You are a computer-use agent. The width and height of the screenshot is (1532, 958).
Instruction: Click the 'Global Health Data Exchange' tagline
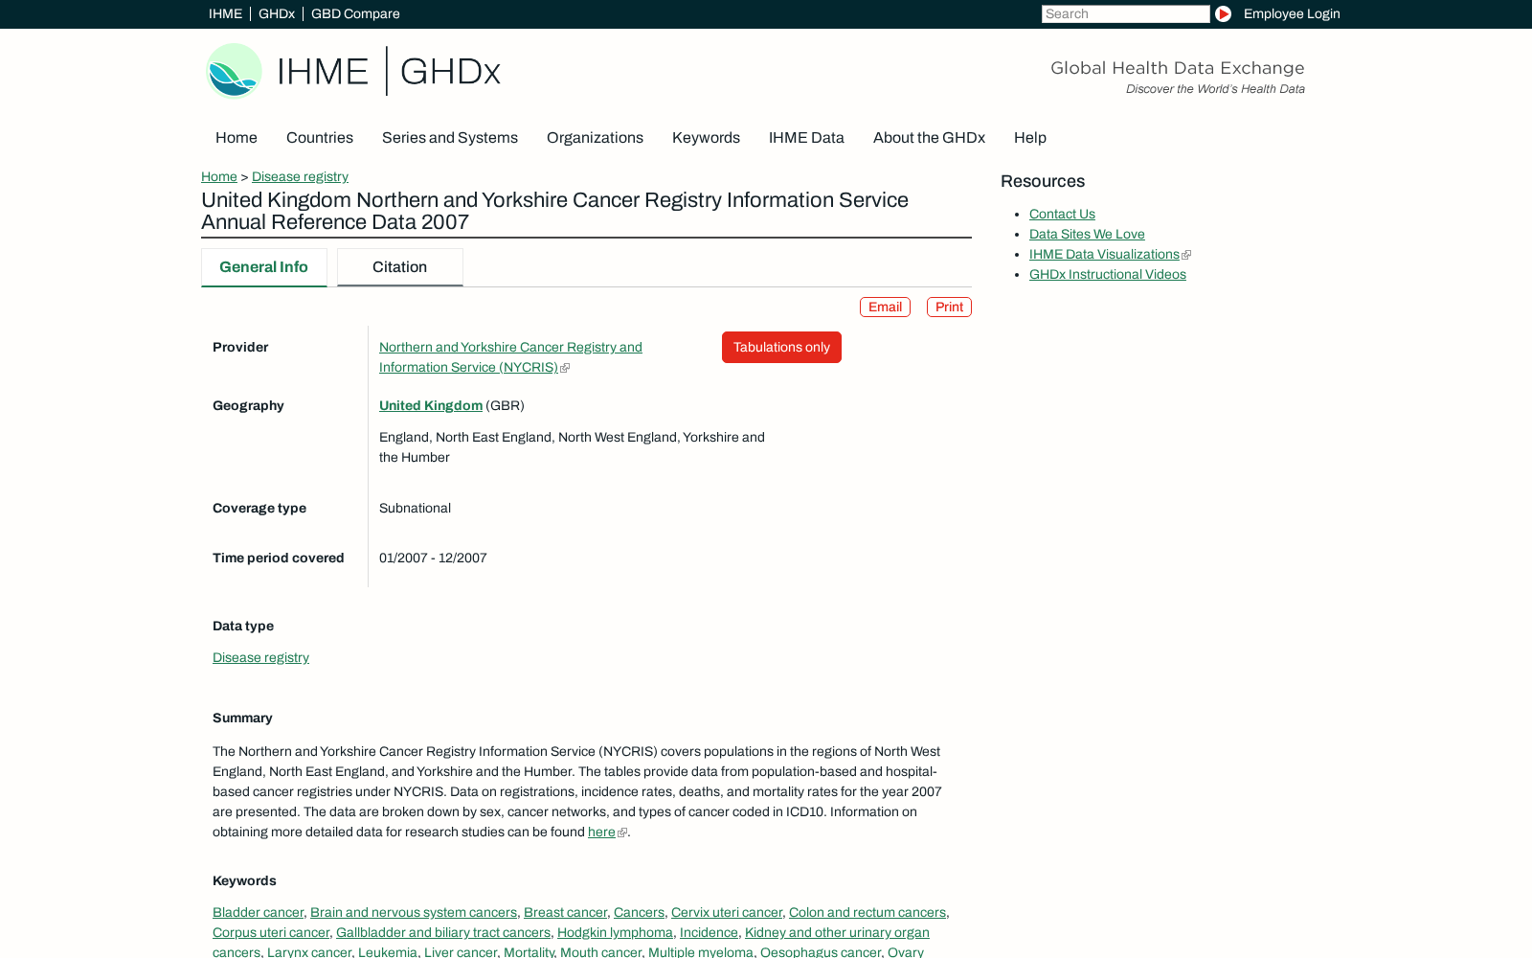coord(1177,67)
